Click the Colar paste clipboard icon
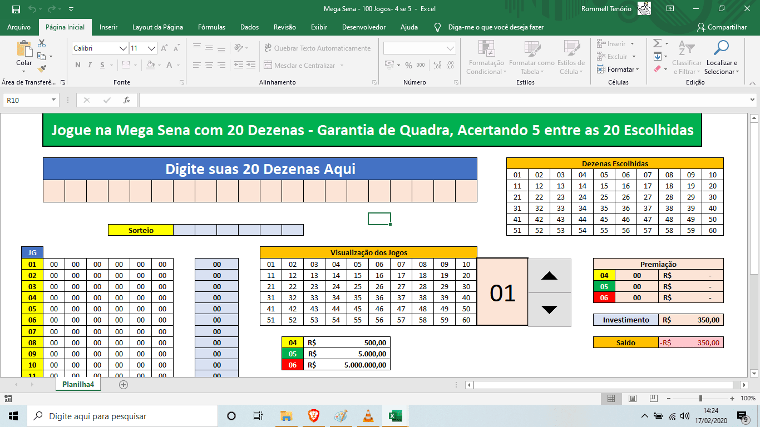Image resolution: width=760 pixels, height=427 pixels. point(24,49)
